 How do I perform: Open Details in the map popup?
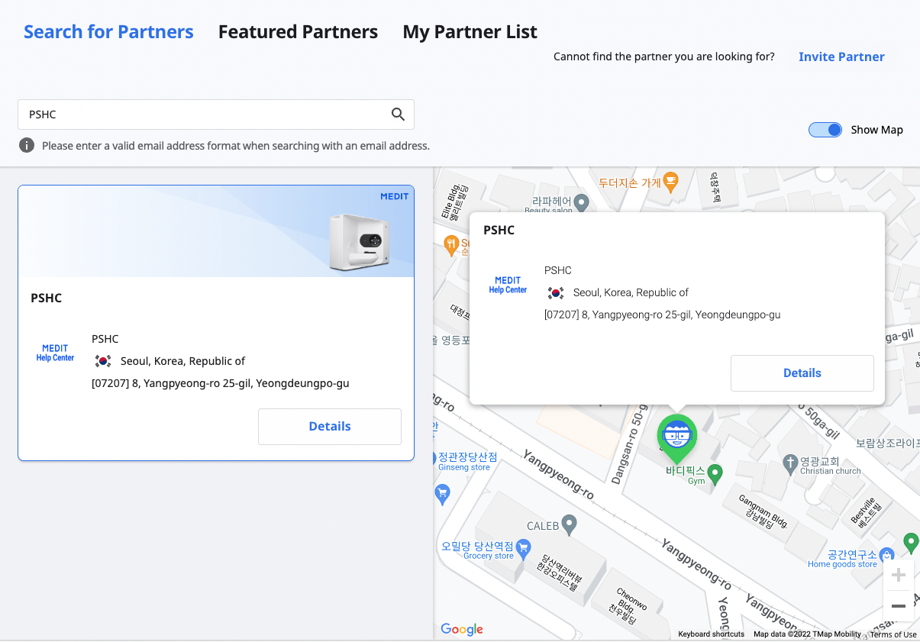coord(802,373)
